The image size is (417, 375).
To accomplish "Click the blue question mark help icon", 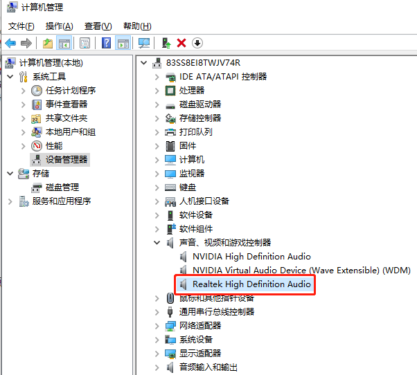I will coord(107,43).
